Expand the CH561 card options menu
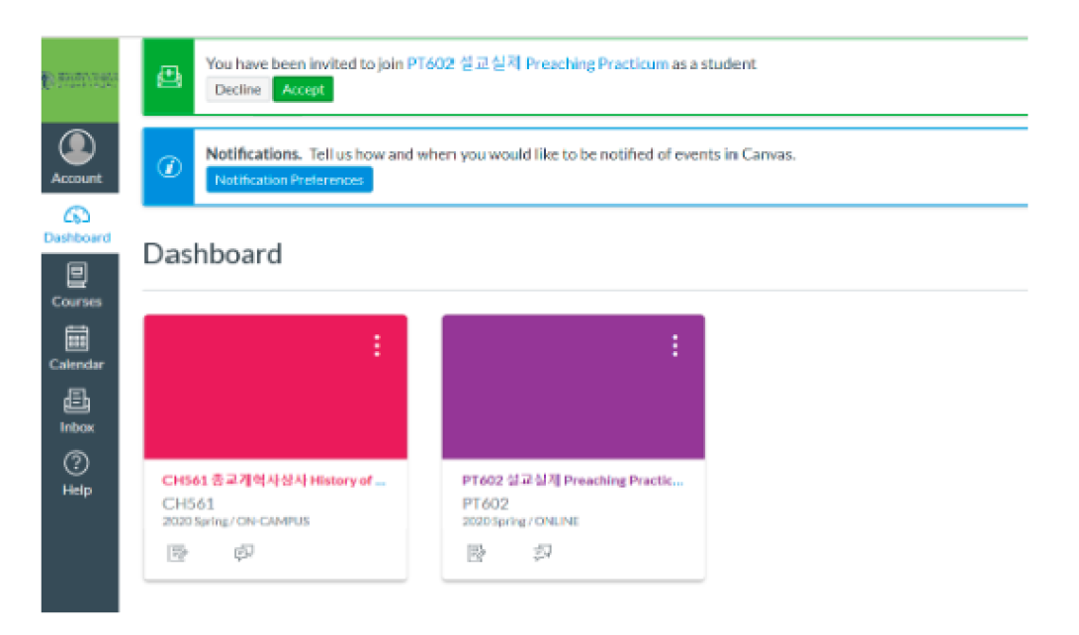1079x635 pixels. point(376,345)
